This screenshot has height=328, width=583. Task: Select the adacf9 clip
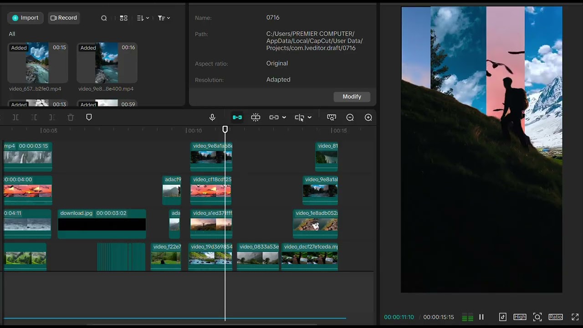tap(172, 190)
